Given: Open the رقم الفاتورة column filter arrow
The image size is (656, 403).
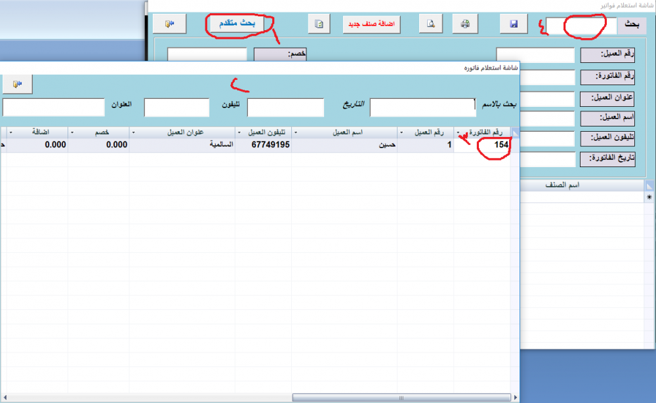Looking at the screenshot, I should coord(458,132).
